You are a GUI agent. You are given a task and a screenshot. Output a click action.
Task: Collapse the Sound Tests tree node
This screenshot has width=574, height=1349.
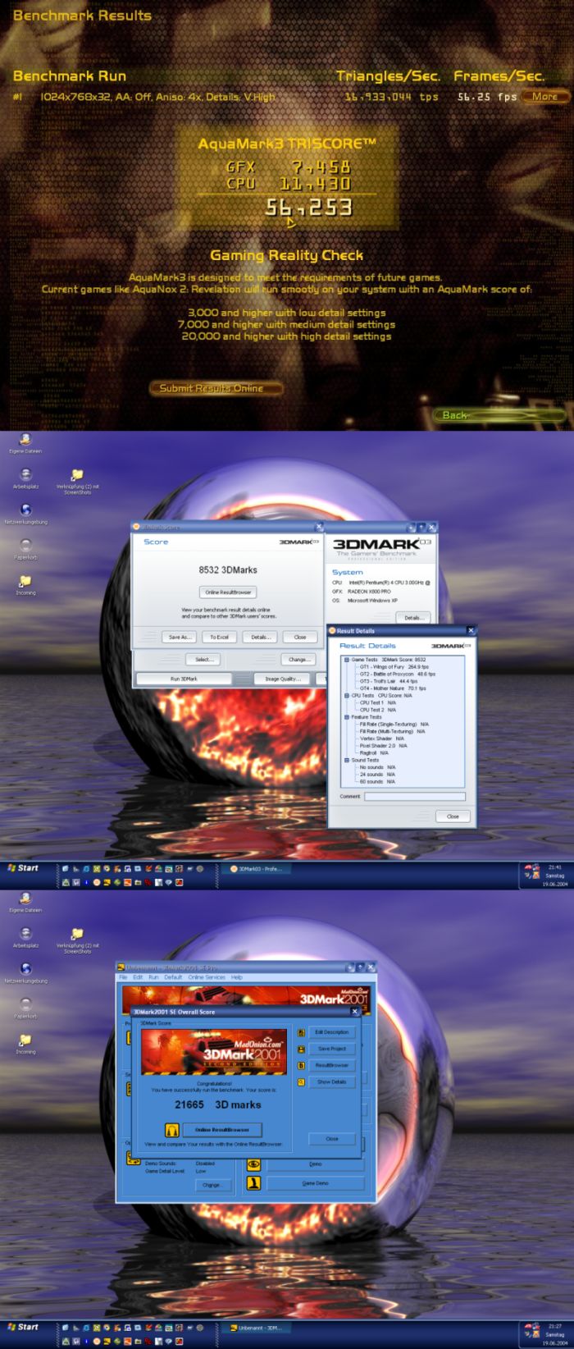(347, 761)
